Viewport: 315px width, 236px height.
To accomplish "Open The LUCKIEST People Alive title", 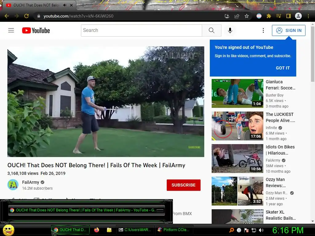I will (280, 117).
